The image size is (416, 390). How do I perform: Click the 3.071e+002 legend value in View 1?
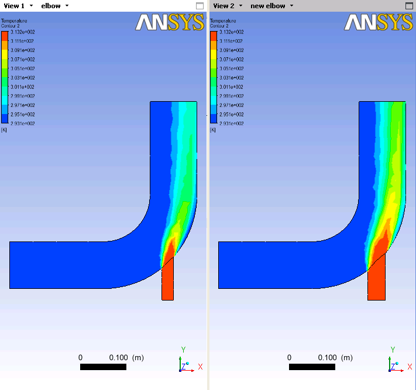(23, 60)
